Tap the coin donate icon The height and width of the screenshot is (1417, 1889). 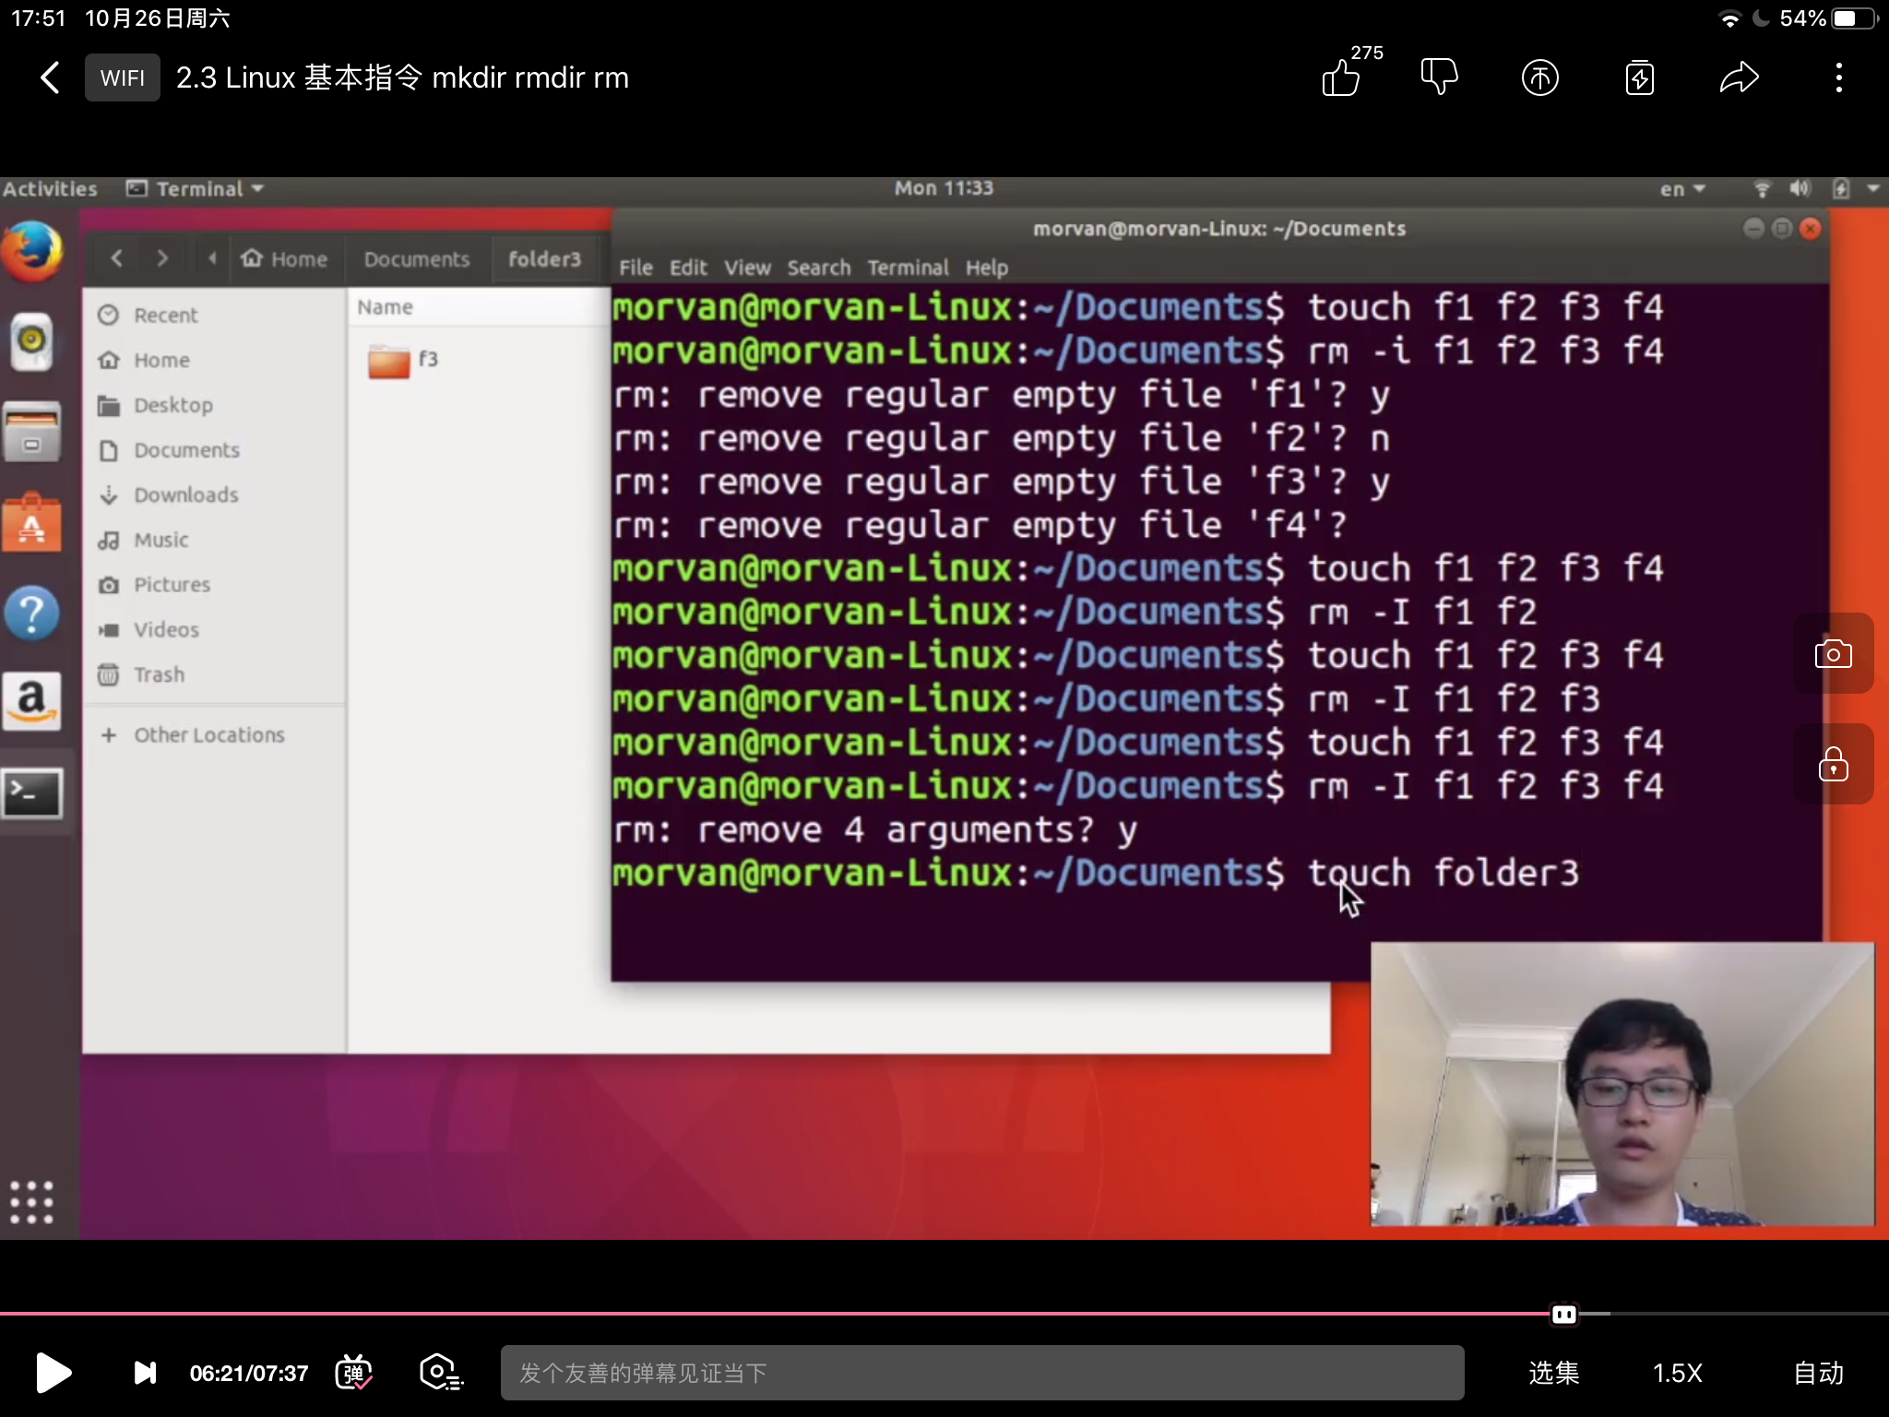(1539, 77)
